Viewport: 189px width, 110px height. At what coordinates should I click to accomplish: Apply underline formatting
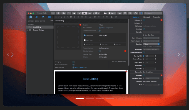tap(62, 17)
